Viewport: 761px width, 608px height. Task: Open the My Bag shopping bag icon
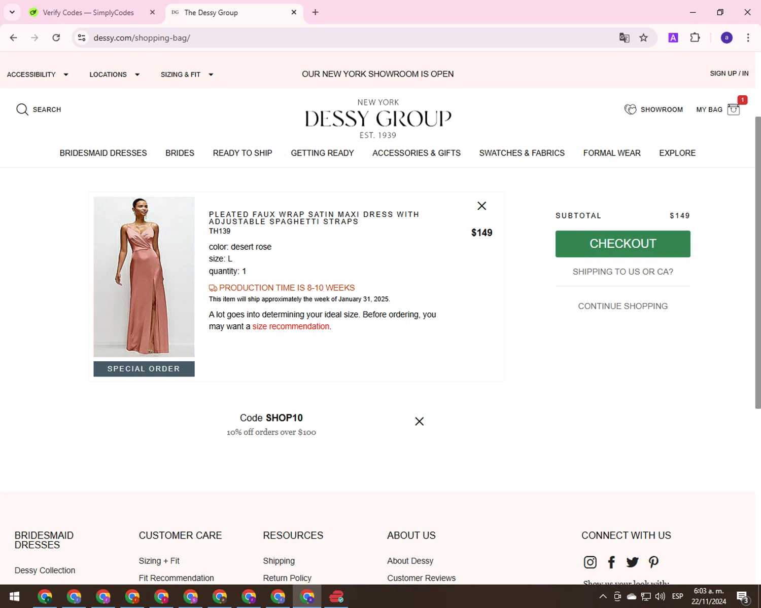734,109
